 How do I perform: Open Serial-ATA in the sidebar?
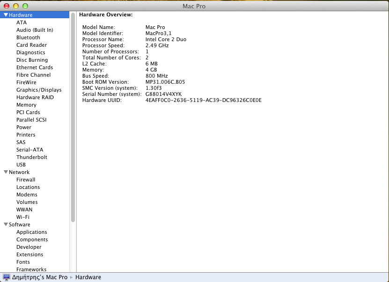[x=30, y=150]
